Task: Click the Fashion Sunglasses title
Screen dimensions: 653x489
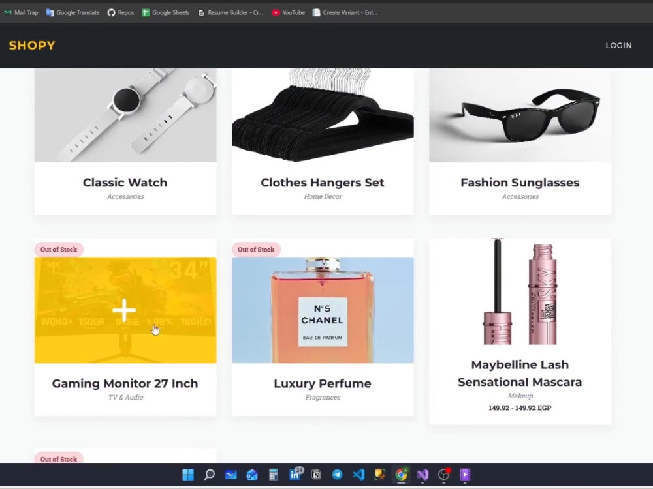Action: 520,183
